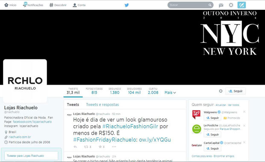The width and height of the screenshot is (265, 162).
Task: Open CartaCapital logo avatar
Action: point(197,145)
